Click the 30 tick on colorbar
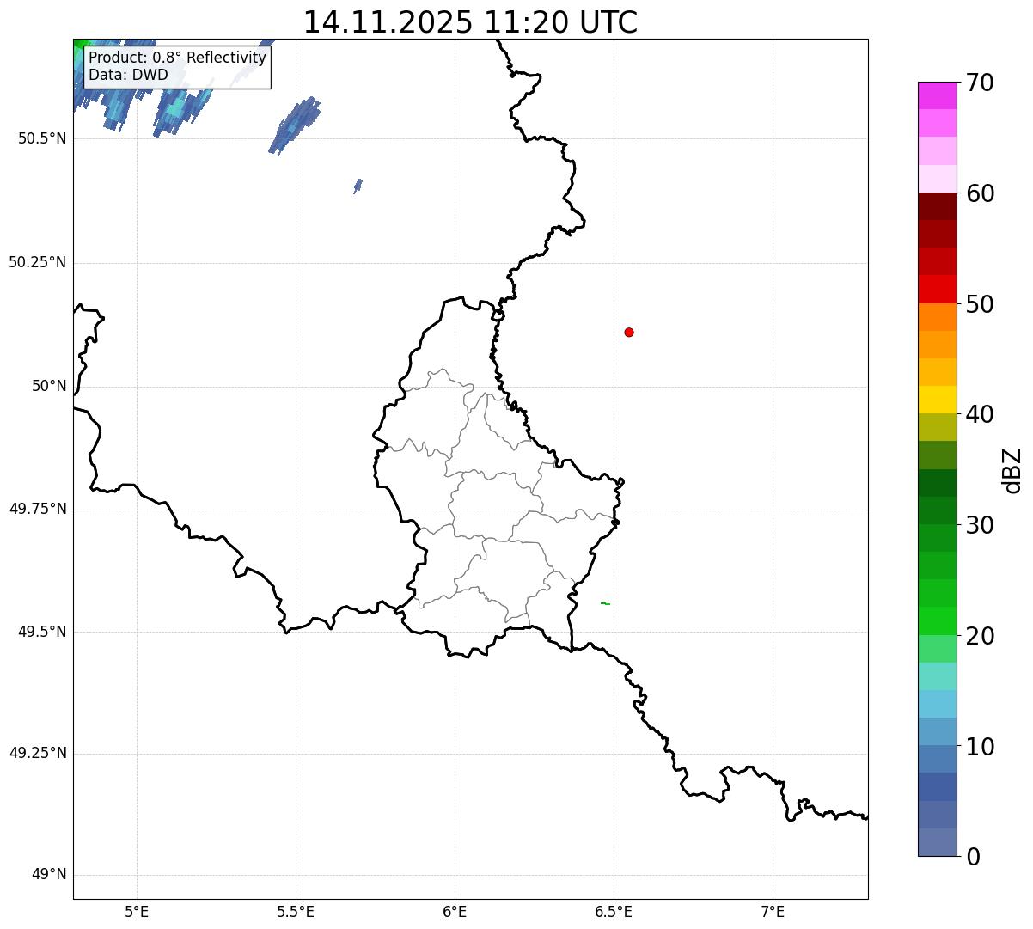Viewport: 1033px width, 929px height. [x=980, y=525]
